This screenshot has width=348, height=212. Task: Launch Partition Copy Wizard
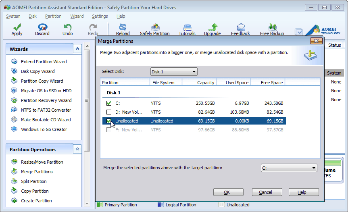tap(42, 81)
